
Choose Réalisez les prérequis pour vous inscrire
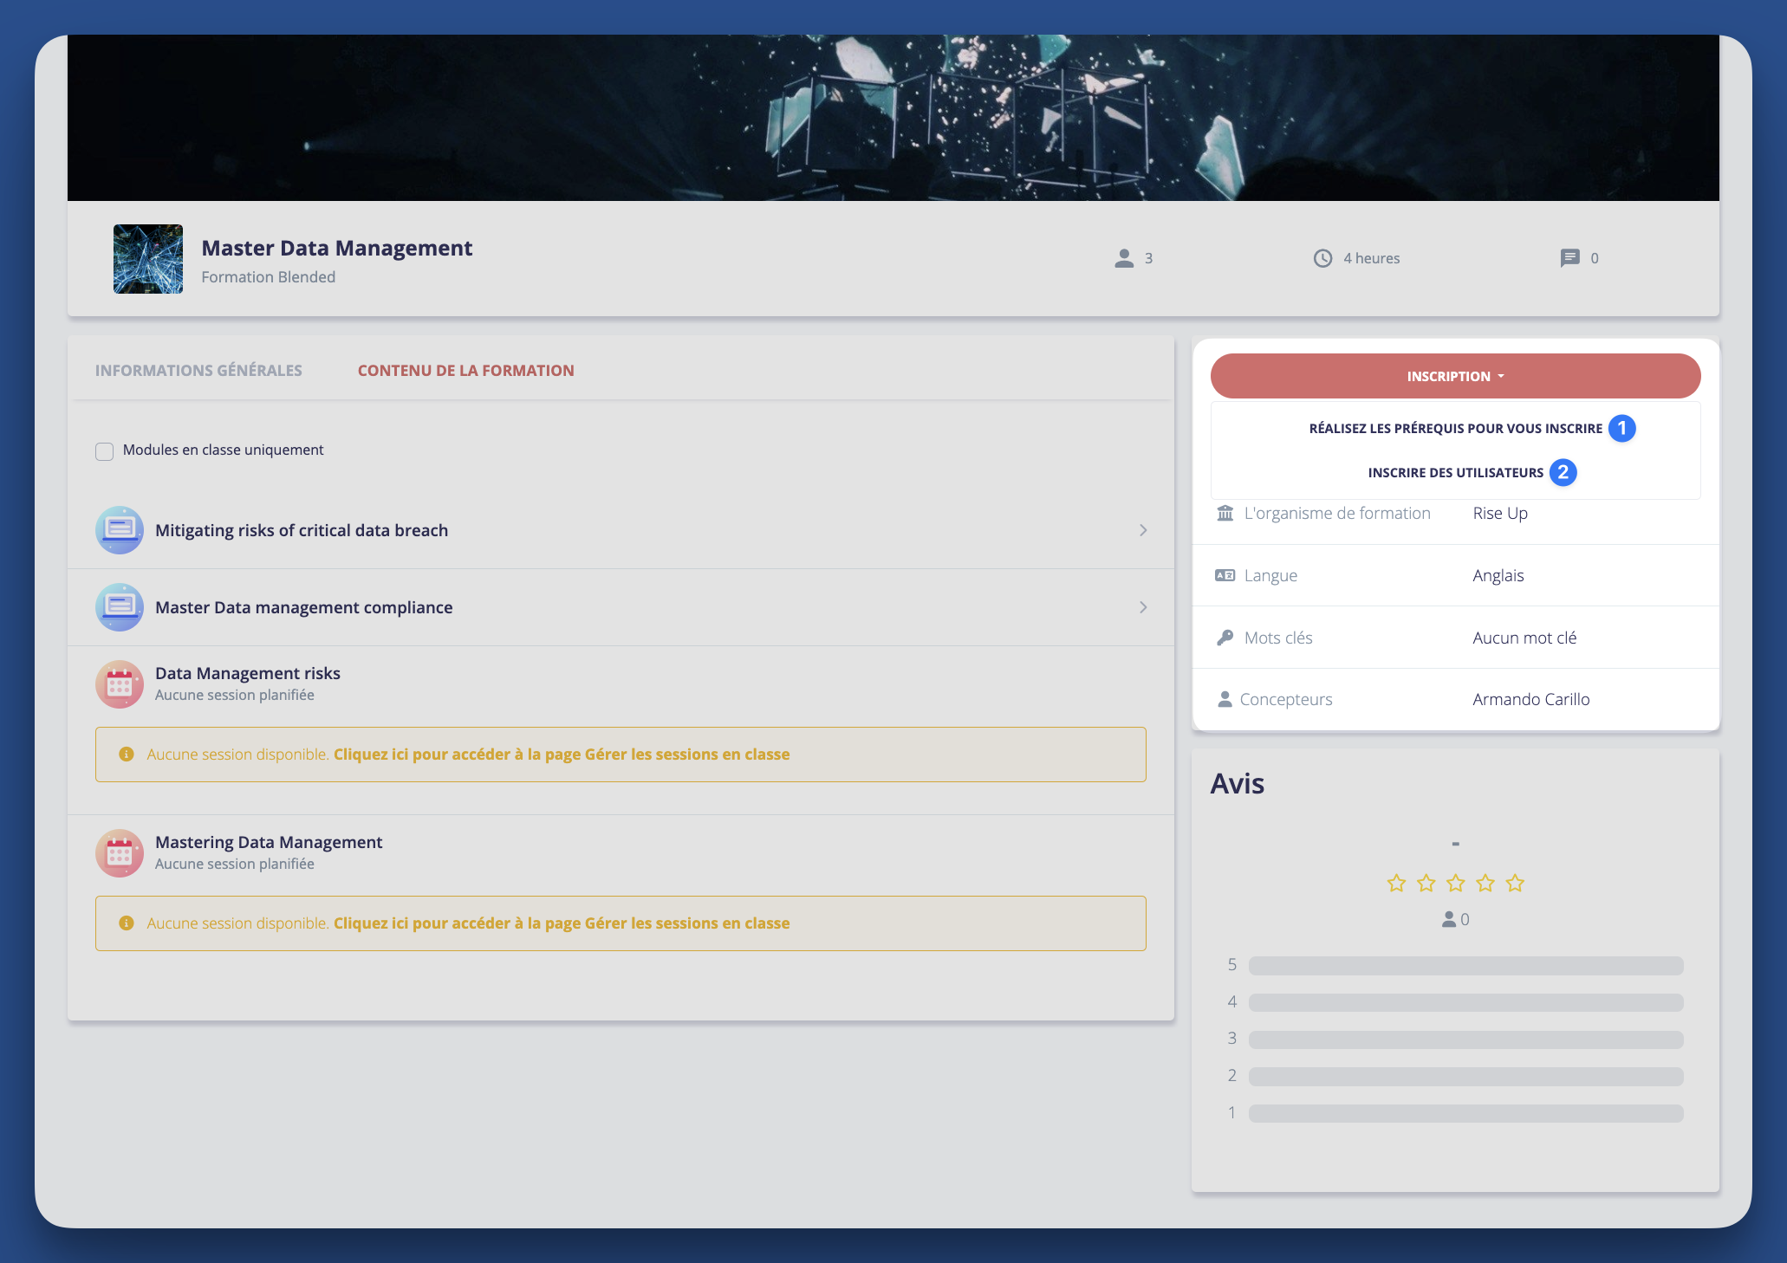pos(1455,429)
